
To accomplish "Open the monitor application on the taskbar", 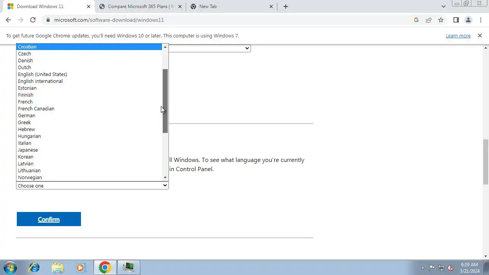I will coord(128,267).
